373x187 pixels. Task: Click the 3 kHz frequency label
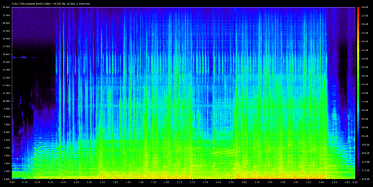click(x=6, y=155)
